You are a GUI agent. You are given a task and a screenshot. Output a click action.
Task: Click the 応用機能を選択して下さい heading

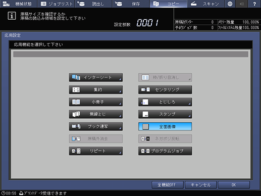point(38,44)
